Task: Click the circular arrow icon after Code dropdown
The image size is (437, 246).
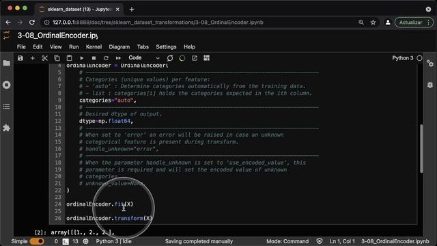Action: (x=170, y=58)
